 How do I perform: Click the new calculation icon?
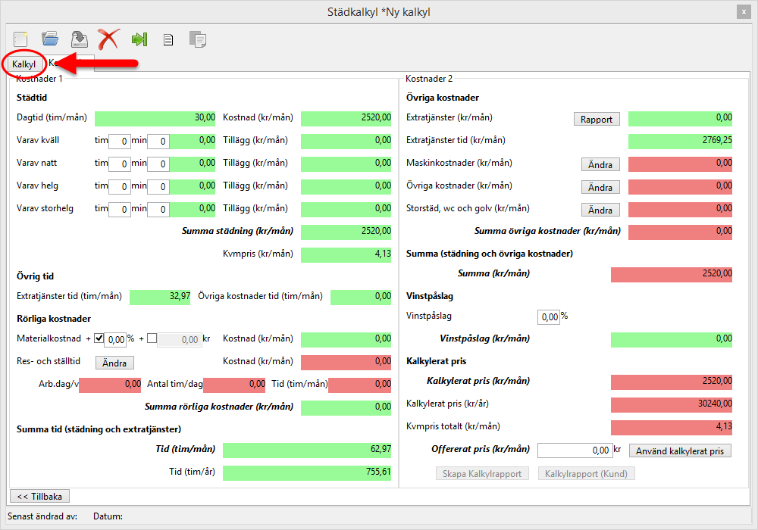[21, 39]
